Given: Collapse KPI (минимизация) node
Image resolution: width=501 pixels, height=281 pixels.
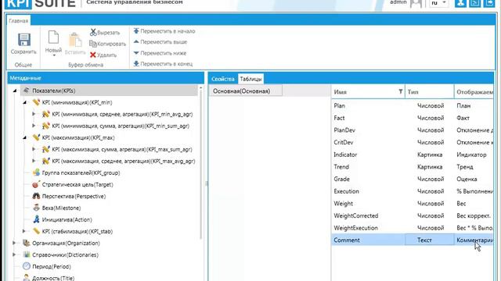Looking at the screenshot, I should pyautogui.click(x=24, y=102).
